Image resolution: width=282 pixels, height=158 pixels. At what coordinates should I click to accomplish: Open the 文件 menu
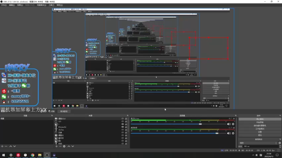coord(4,5)
